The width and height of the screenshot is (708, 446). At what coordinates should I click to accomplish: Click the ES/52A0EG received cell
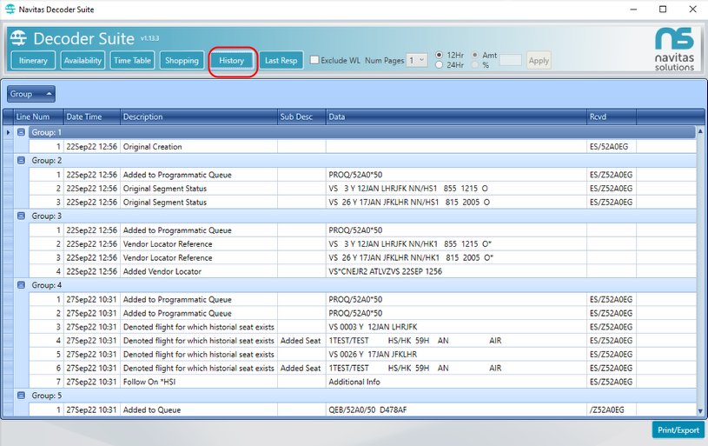pyautogui.click(x=612, y=146)
